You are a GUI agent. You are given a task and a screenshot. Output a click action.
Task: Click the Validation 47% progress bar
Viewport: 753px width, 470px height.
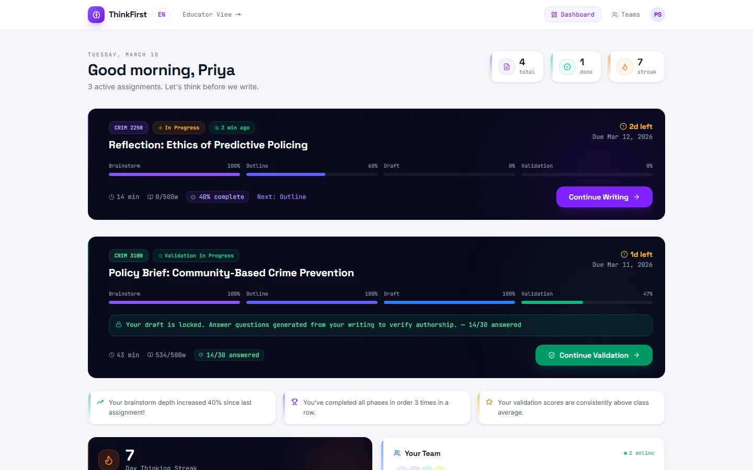point(587,302)
